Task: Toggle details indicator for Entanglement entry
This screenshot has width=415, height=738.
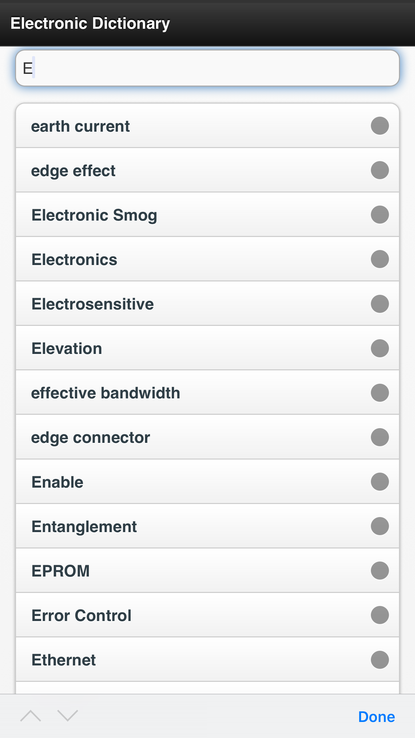Action: (x=380, y=526)
